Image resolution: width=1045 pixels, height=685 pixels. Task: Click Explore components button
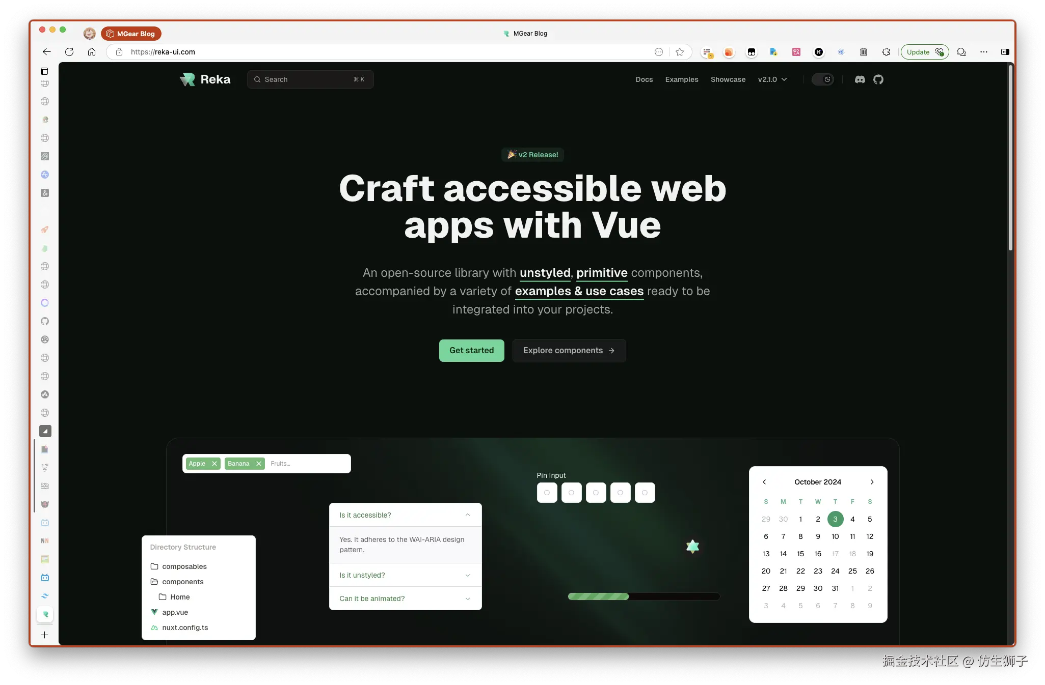(569, 351)
